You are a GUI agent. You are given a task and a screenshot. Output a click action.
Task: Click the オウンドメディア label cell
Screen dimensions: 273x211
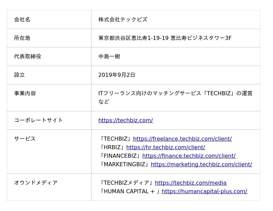tap(49, 187)
